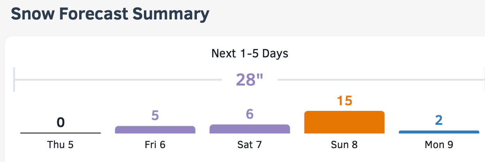485x162 pixels.
Task: Select the Next 1-5 Days label
Action: coord(250,54)
